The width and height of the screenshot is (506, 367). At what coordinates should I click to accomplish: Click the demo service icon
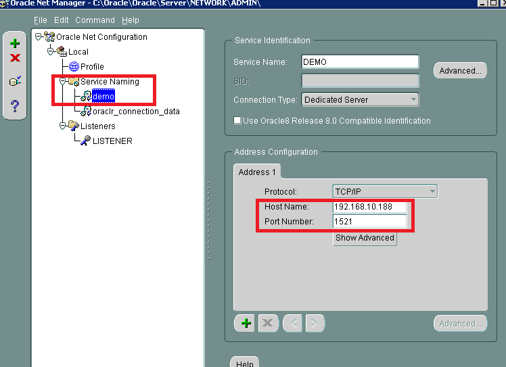(x=86, y=96)
